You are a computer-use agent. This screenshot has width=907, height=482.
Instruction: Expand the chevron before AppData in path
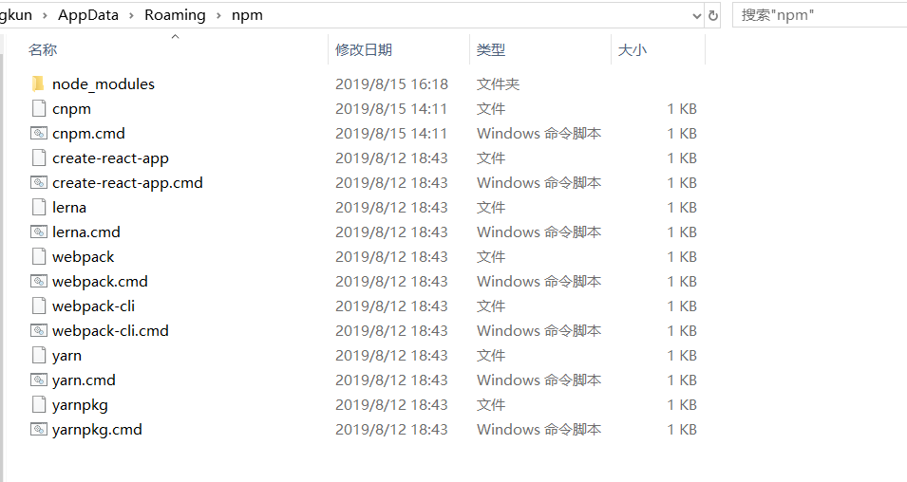point(45,15)
